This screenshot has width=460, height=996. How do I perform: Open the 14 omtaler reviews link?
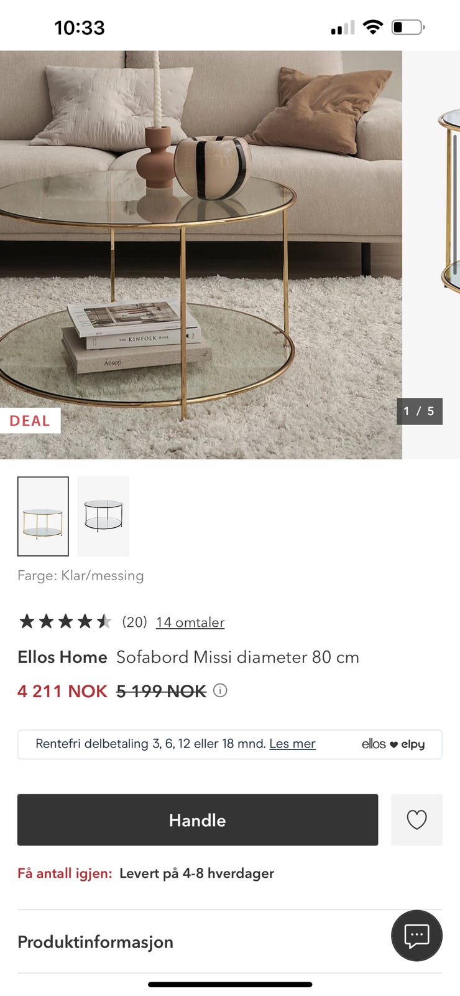point(190,622)
